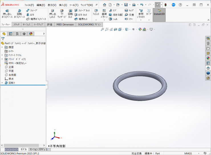Click the モーション スタディ 1 tab
Viewport: 211px width, 155px height.
[x=38, y=149]
